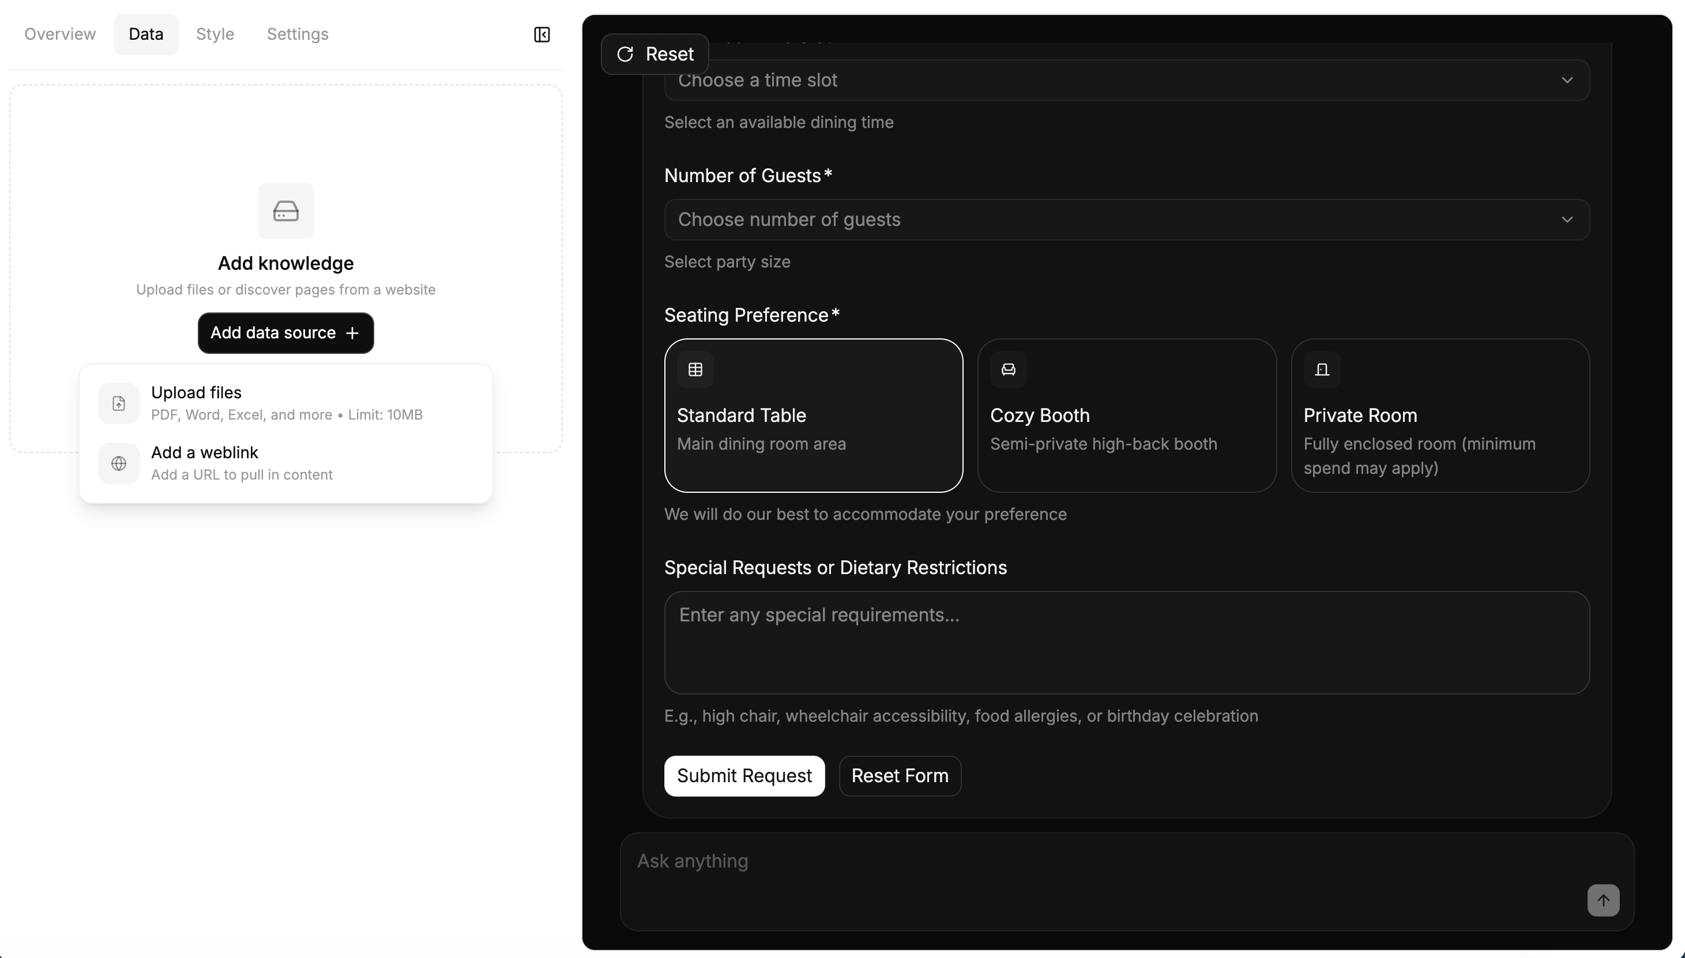The width and height of the screenshot is (1685, 958).
Task: Click the Standard Table grid icon
Action: click(695, 370)
